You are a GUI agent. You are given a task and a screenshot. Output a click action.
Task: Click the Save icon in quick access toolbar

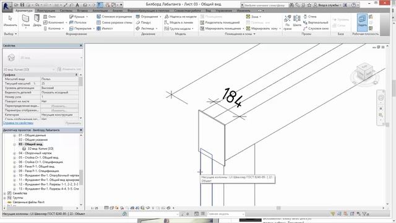tap(22, 5)
